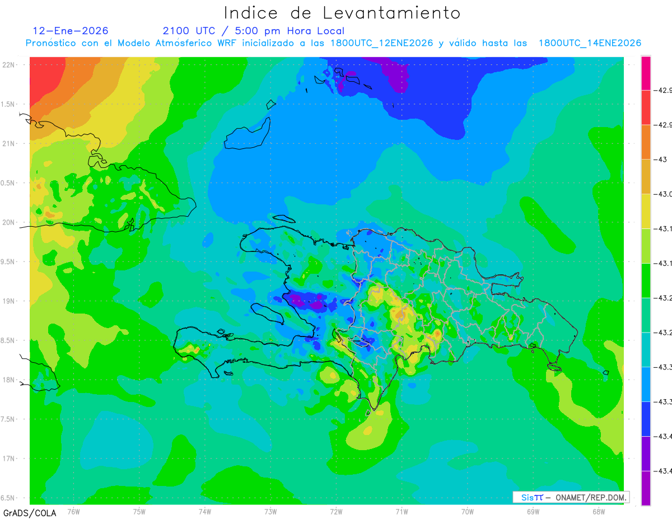Click the '72W' longitude label
Viewport: 672px width, 519px height.
coord(336,511)
